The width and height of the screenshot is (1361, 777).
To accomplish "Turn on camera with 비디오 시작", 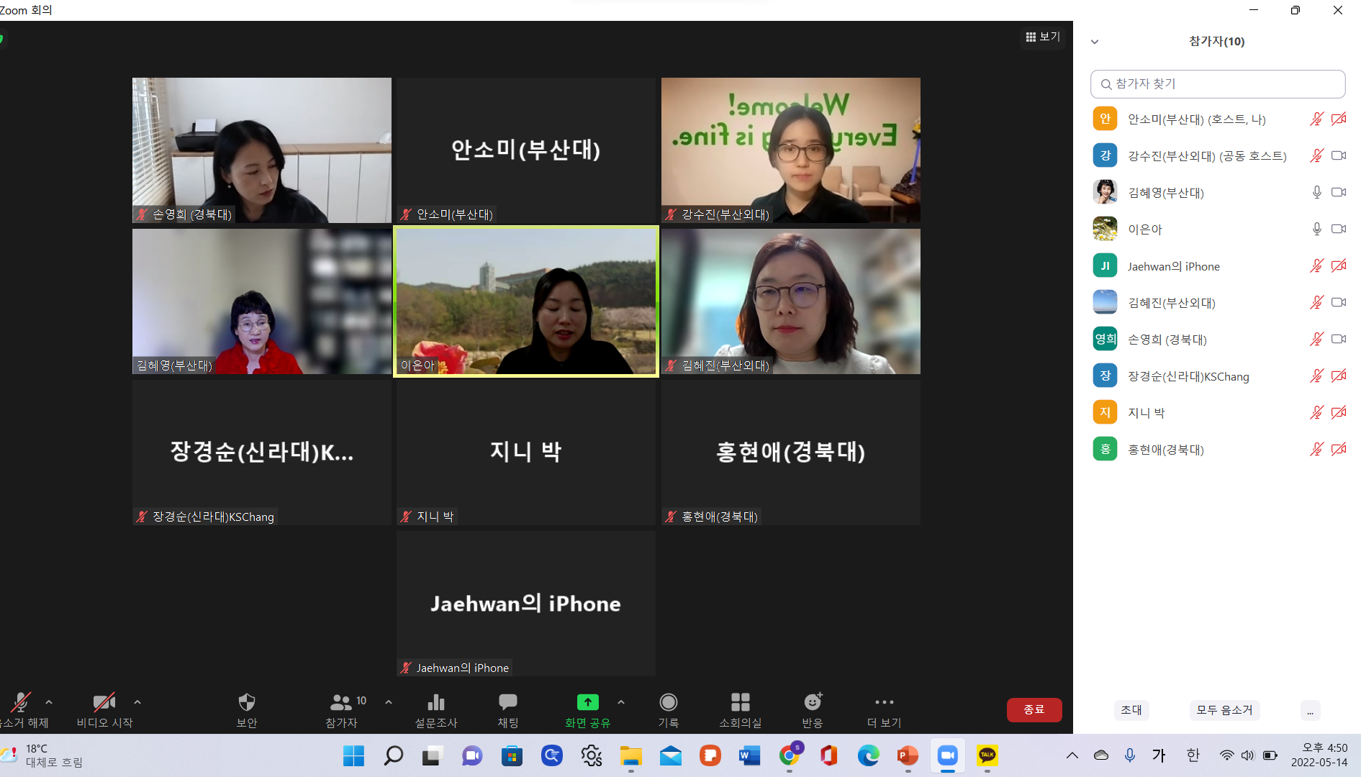I will click(x=104, y=703).
